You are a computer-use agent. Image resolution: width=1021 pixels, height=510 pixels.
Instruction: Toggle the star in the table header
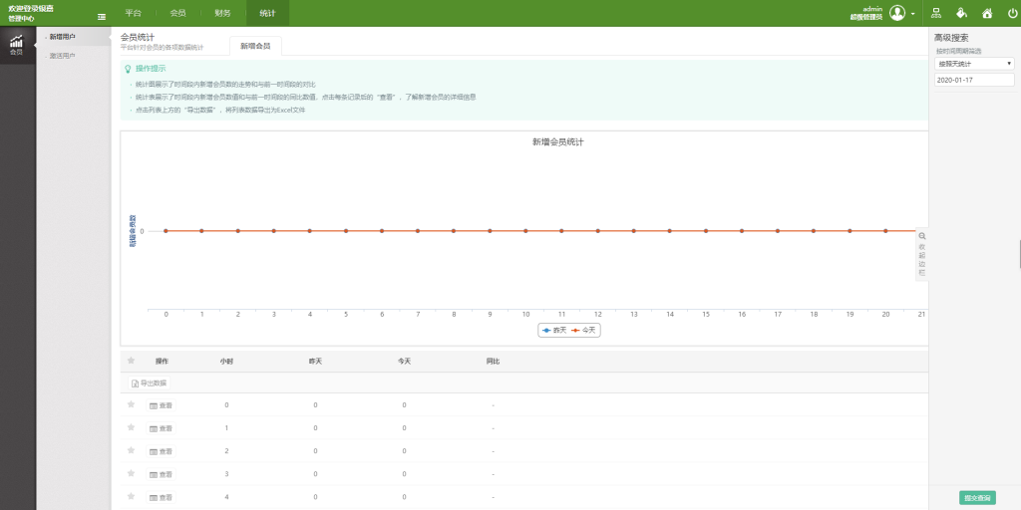131,361
